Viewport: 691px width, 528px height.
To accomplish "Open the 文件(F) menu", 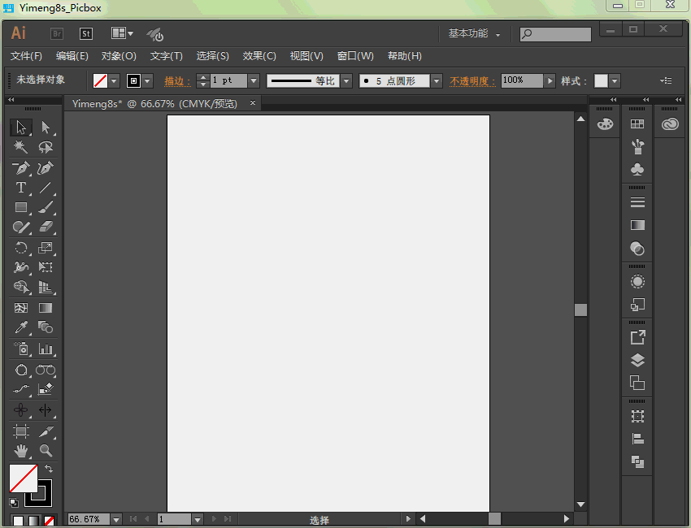I will click(x=26, y=56).
